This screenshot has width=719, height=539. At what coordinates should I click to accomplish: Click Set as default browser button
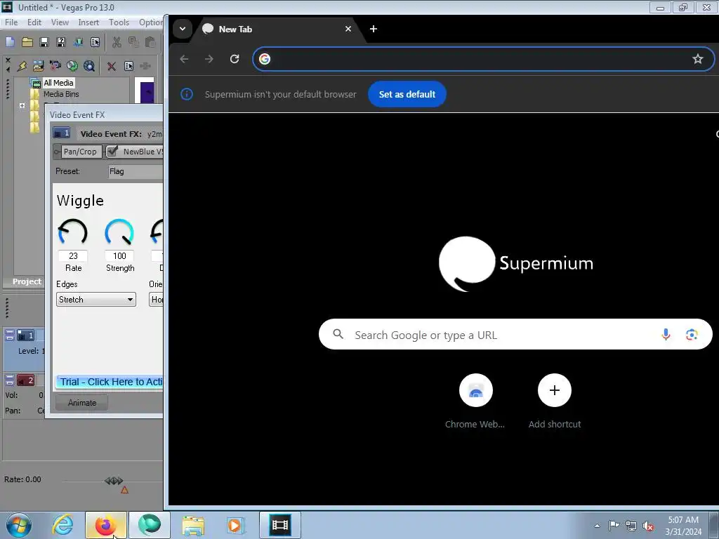click(407, 94)
